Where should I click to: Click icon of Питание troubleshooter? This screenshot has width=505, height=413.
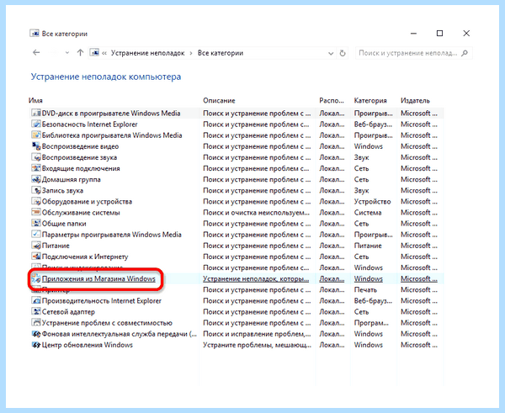[x=36, y=246]
